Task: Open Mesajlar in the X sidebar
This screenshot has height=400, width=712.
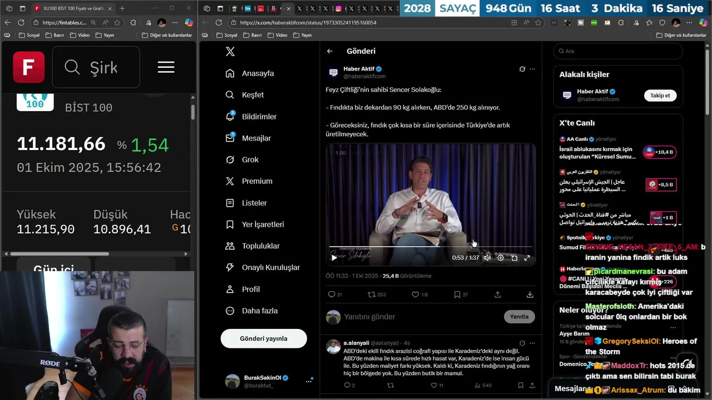Action: point(248,138)
